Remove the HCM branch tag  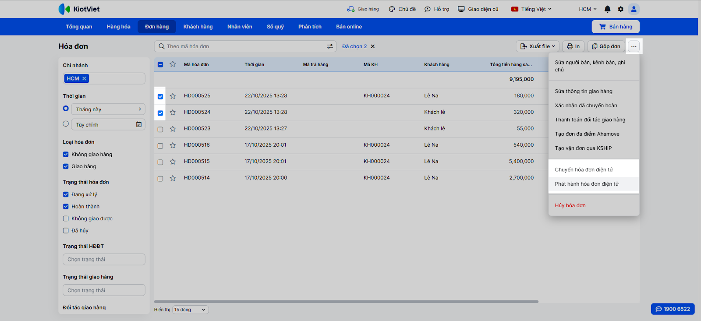tap(84, 78)
